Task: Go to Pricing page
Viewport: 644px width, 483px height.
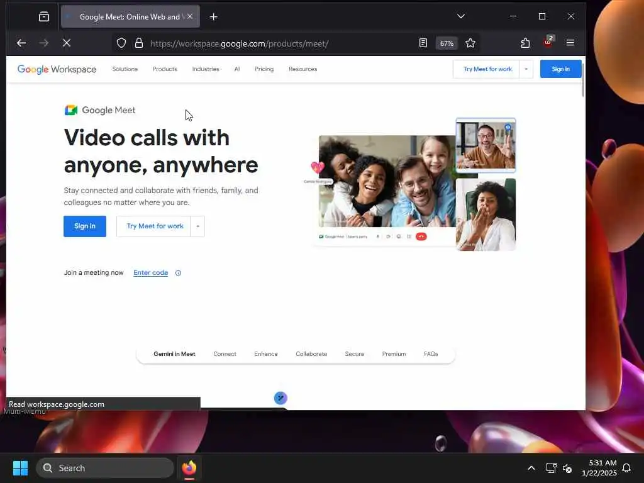Action: click(264, 69)
